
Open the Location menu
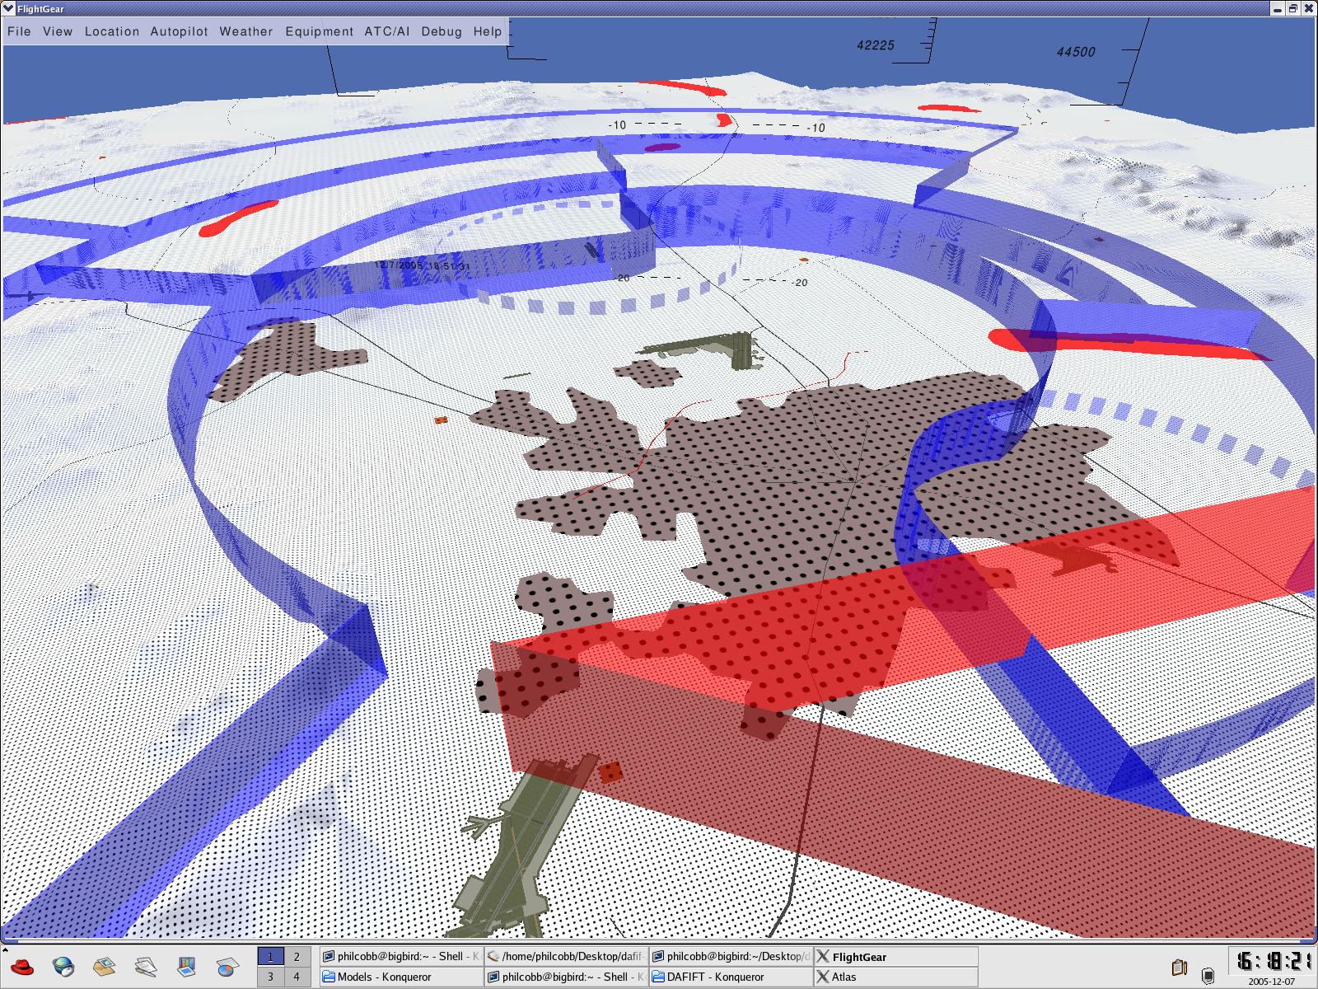[x=112, y=31]
